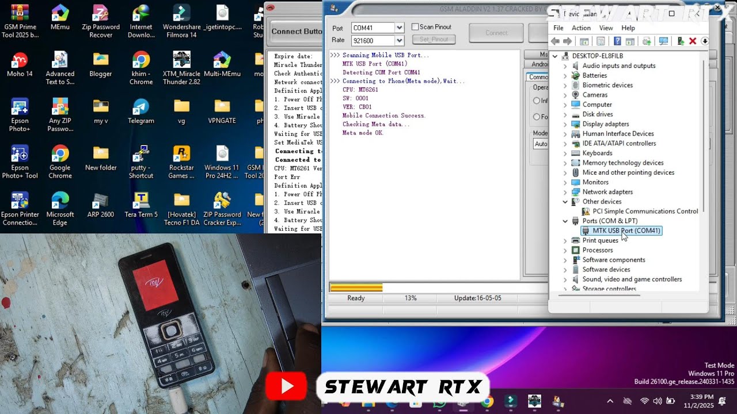Open the View menu in Device Manager

(x=606, y=28)
